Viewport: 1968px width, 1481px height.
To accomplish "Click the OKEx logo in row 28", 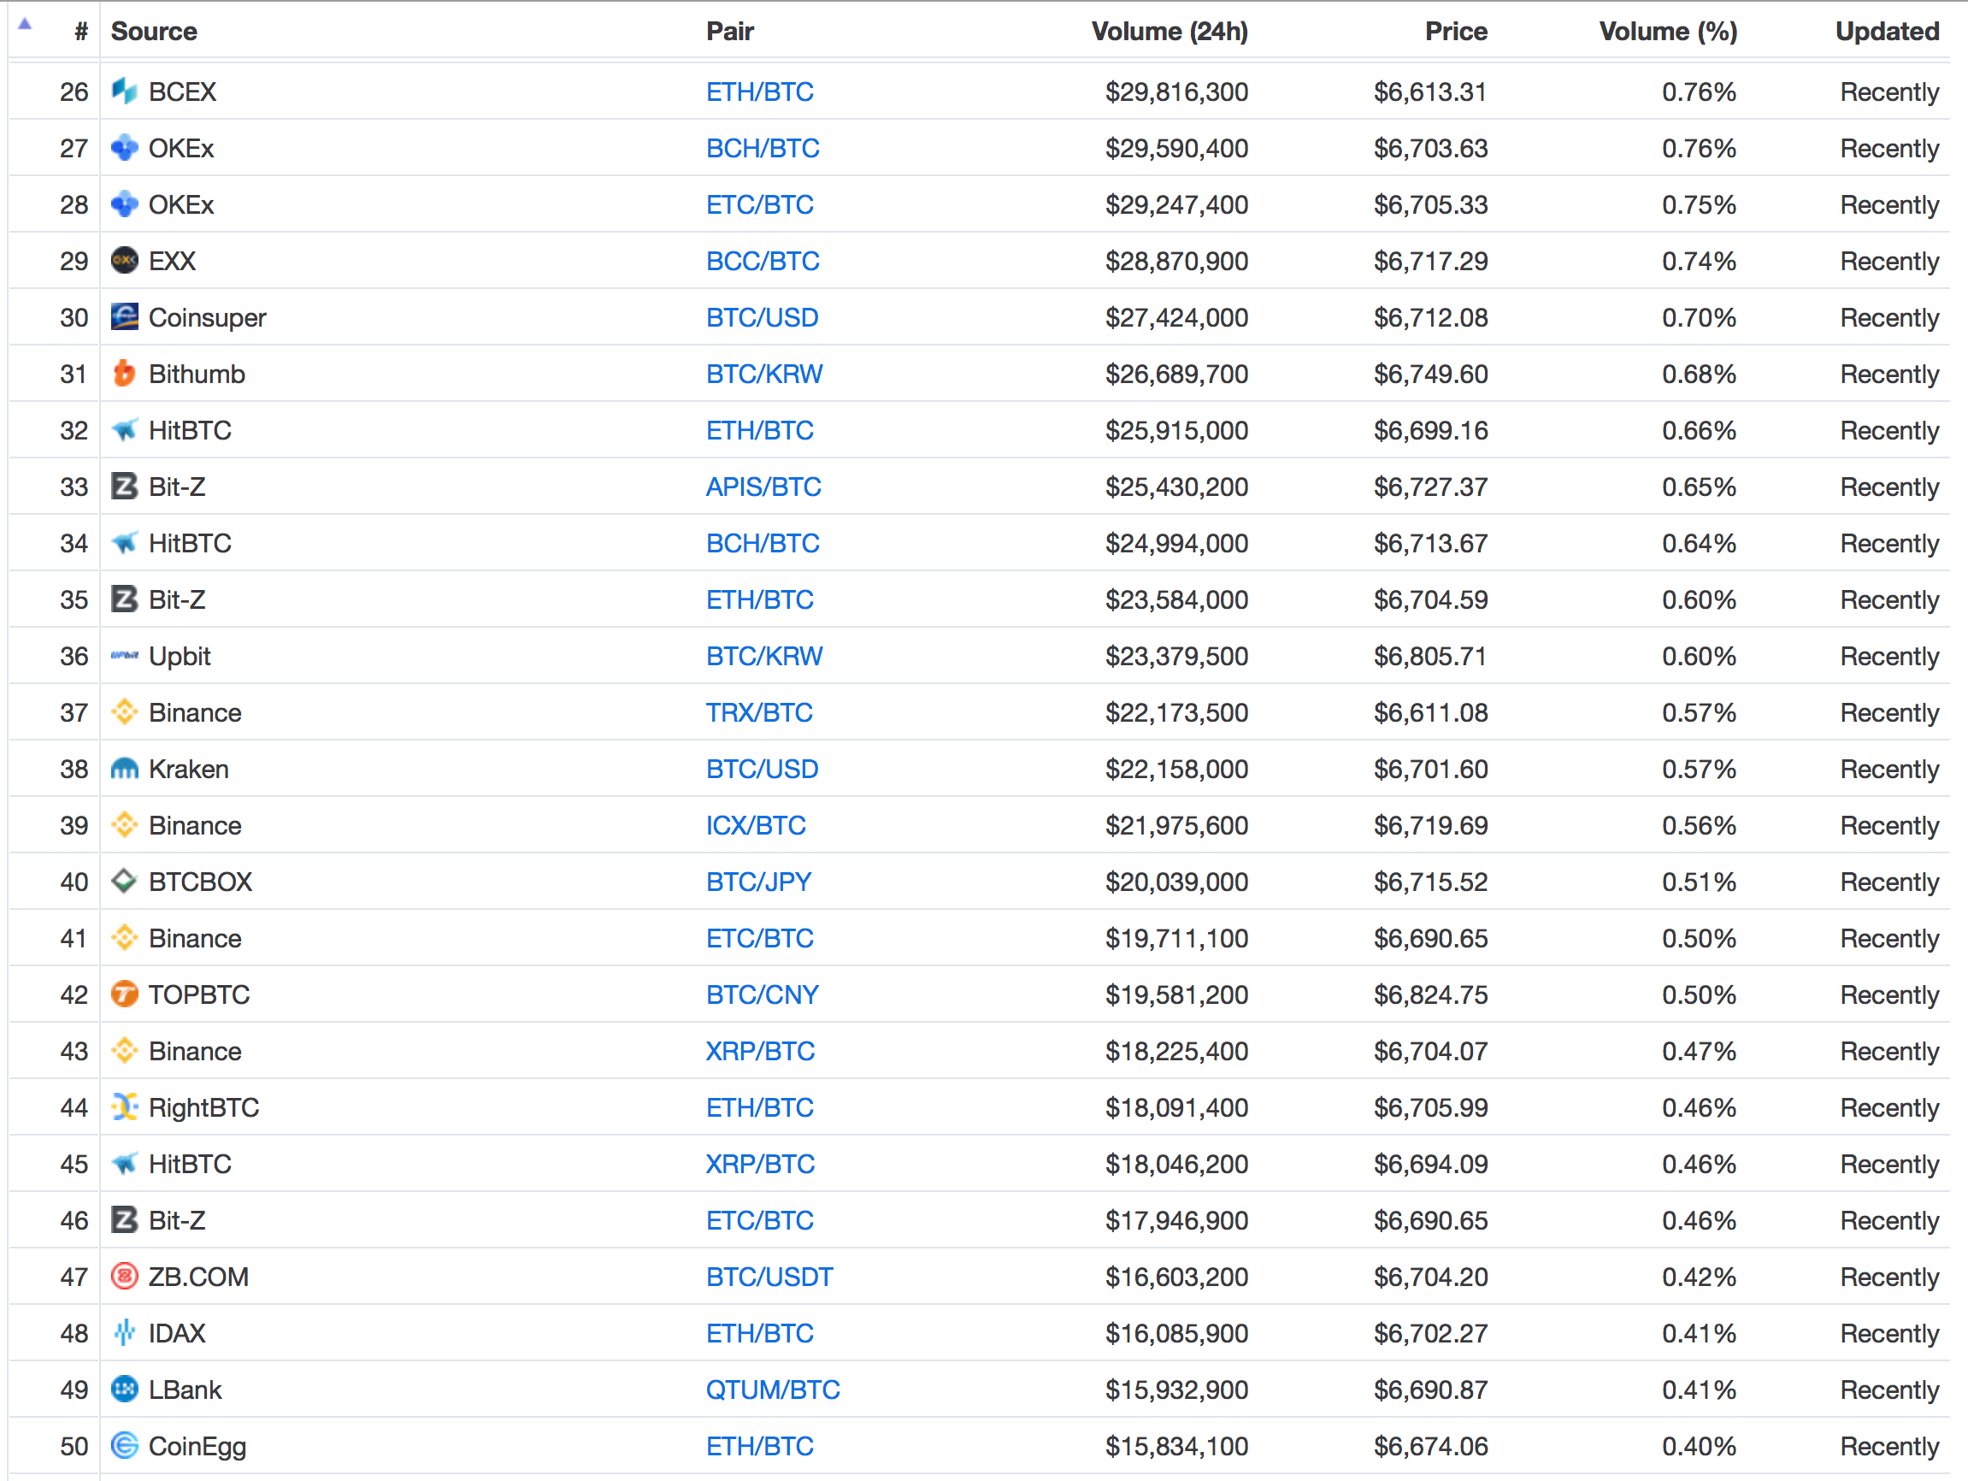I will [125, 204].
